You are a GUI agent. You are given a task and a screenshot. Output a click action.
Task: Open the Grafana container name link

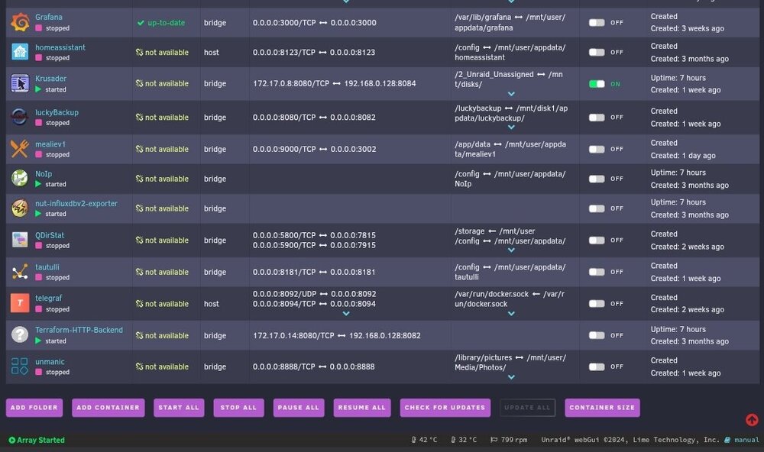click(x=49, y=17)
